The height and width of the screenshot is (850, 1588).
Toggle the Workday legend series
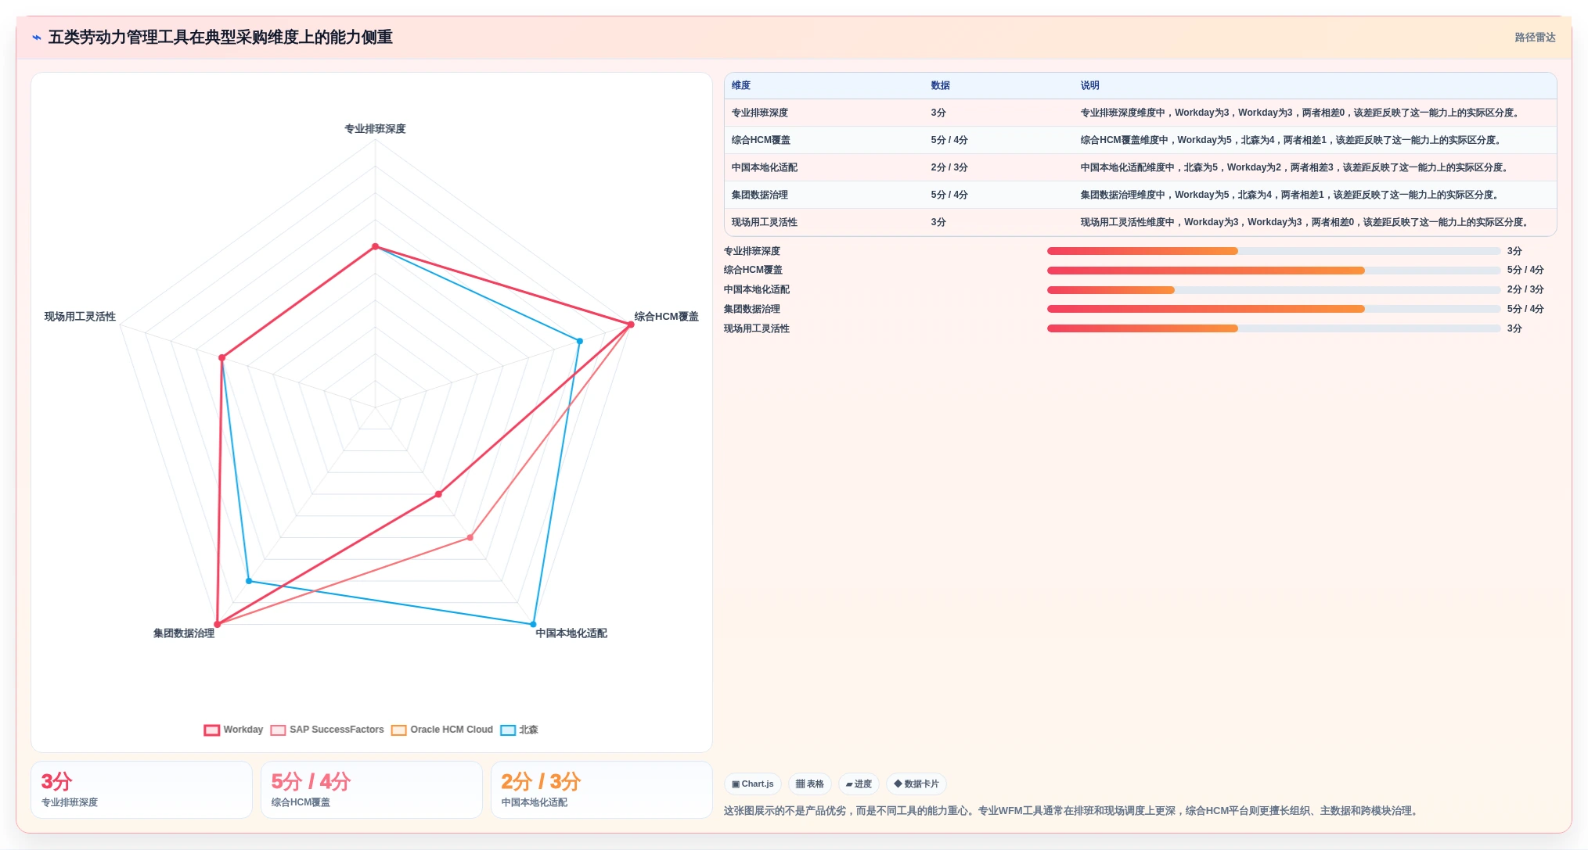coord(233,730)
